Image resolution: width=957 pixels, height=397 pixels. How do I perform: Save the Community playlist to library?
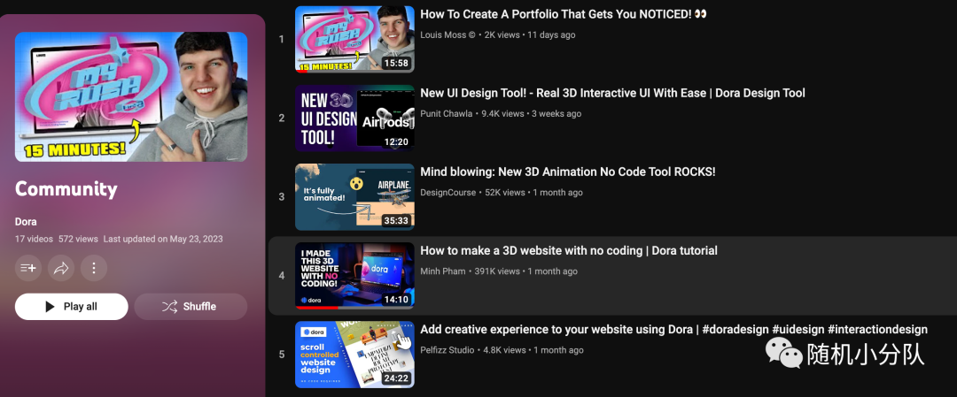pyautogui.click(x=28, y=268)
